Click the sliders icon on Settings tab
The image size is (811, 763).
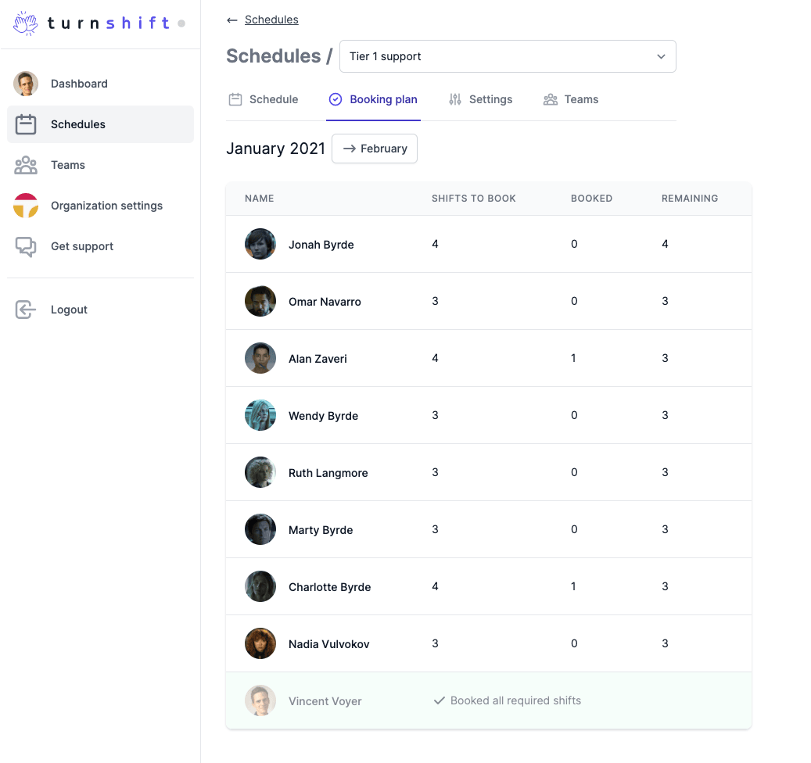[455, 99]
